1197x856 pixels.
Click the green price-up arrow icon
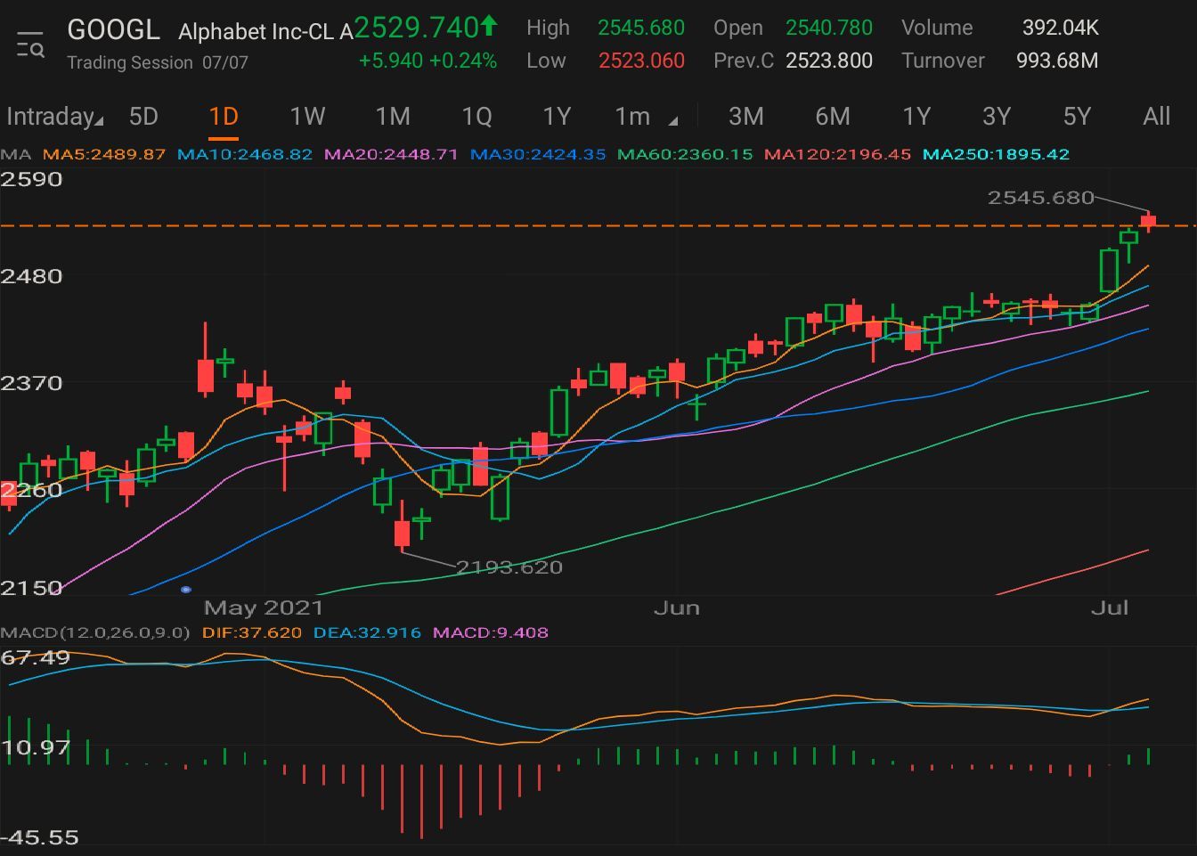(489, 26)
